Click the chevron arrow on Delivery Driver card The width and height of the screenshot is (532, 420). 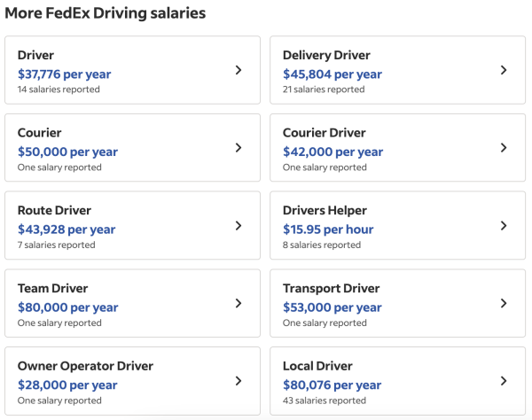tap(504, 70)
